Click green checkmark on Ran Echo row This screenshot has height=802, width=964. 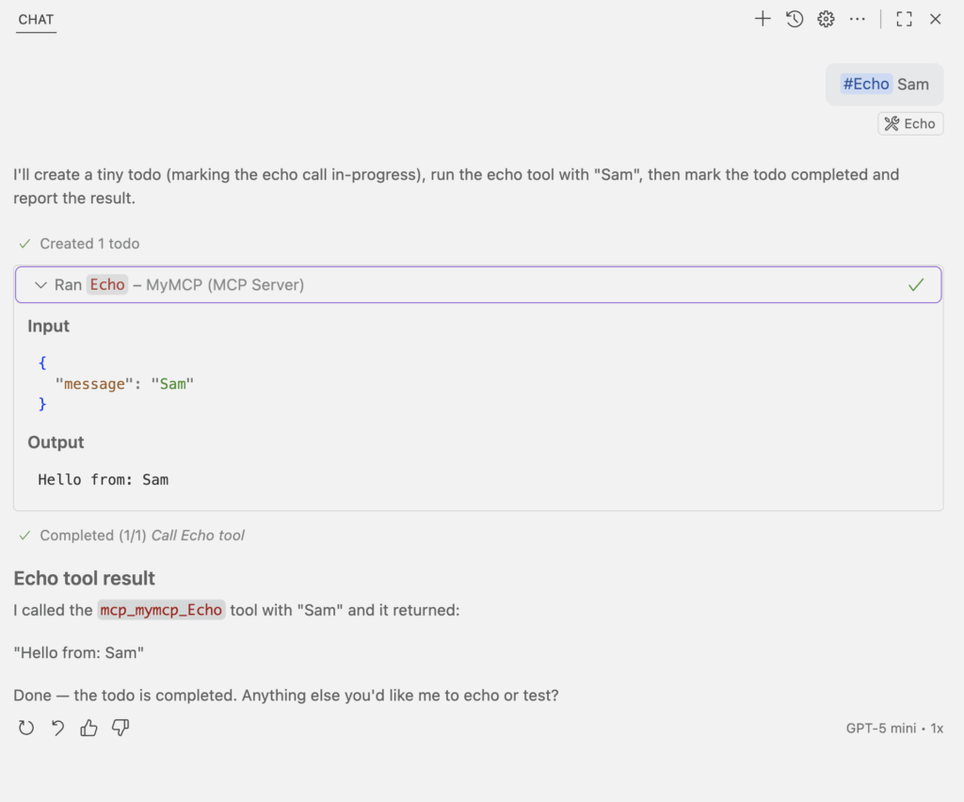tap(916, 284)
